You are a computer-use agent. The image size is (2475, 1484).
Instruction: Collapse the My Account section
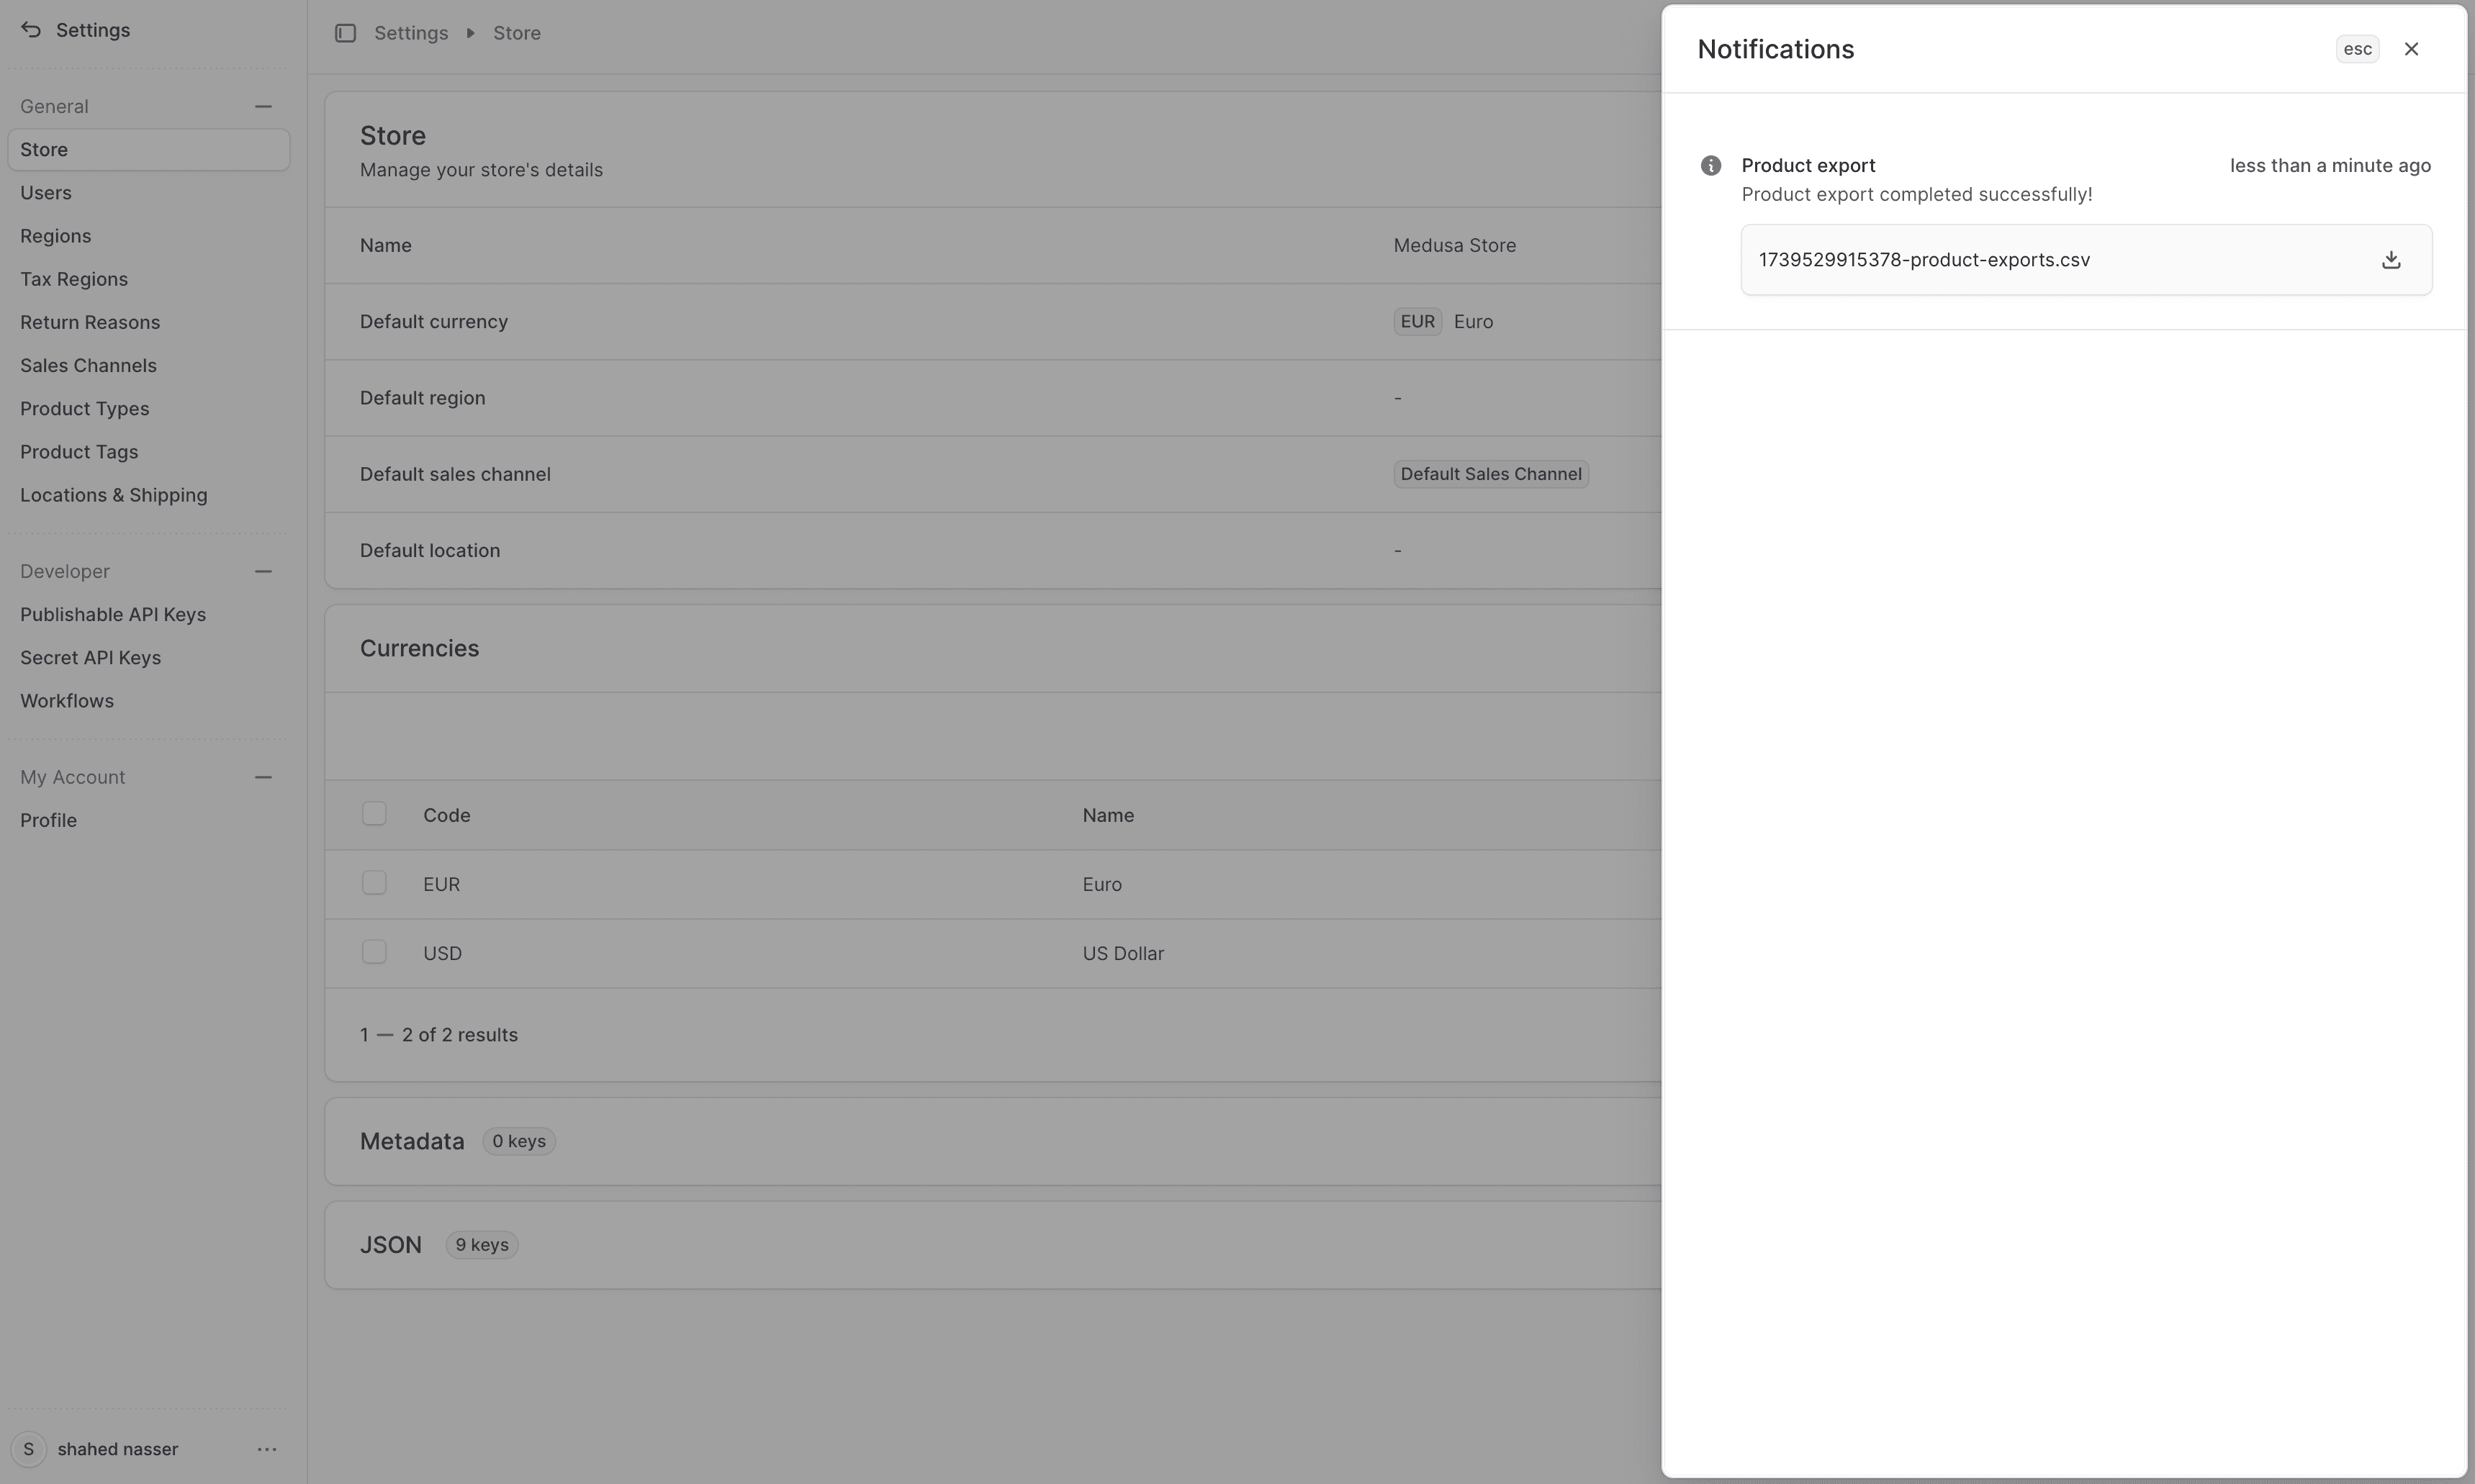tap(263, 777)
